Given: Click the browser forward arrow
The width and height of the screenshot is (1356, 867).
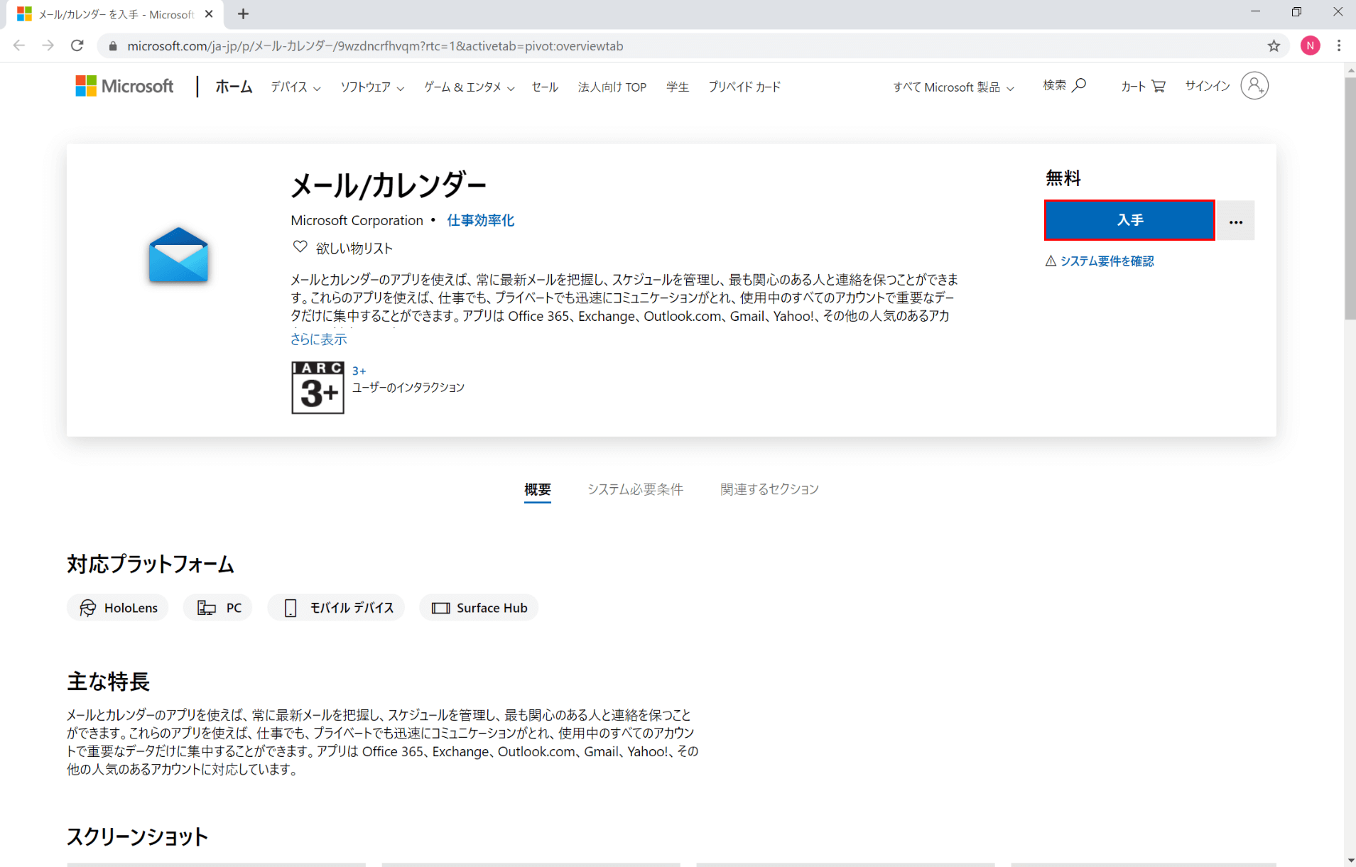Looking at the screenshot, I should 48,45.
